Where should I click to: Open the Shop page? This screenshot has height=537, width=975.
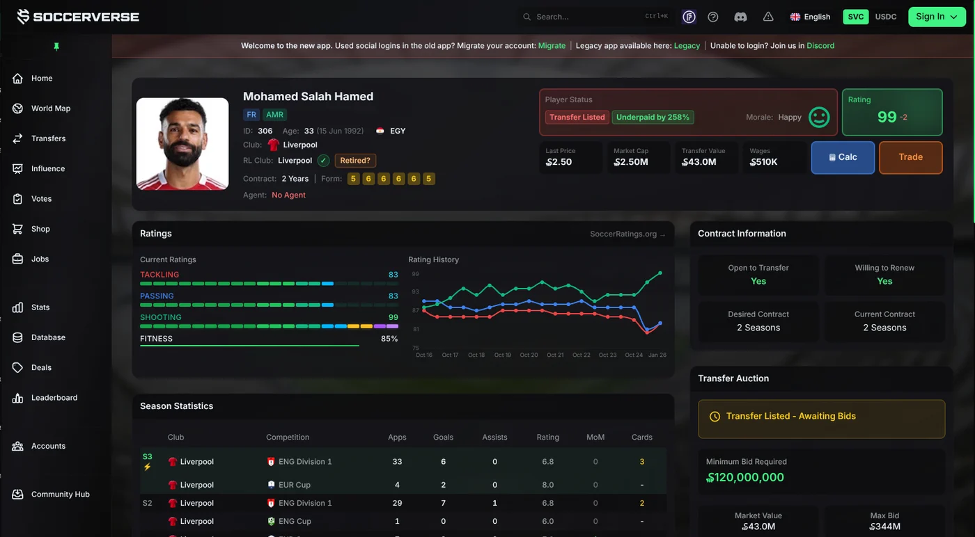[x=40, y=229]
